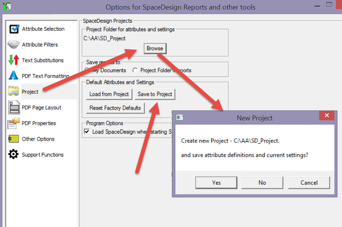Open the PDF Page Layout icon
Image resolution: width=342 pixels, height=227 pixels.
[x=14, y=107]
